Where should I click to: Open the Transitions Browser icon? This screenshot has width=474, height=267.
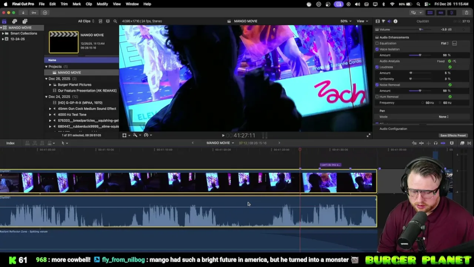[x=469, y=143]
